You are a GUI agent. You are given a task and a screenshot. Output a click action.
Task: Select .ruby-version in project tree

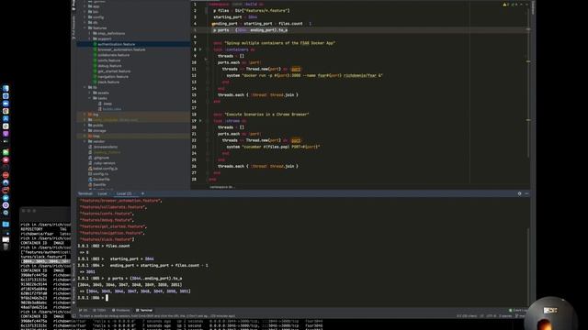(104, 163)
